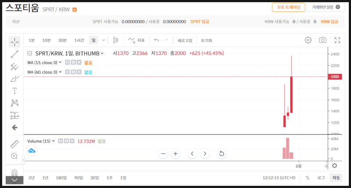Expand MA (15, close, 0) dropdown
The image size is (351, 188).
[60, 62]
